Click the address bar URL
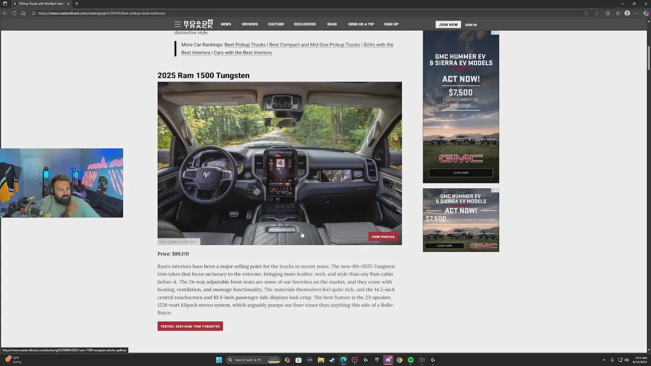651x366 pixels. (102, 13)
